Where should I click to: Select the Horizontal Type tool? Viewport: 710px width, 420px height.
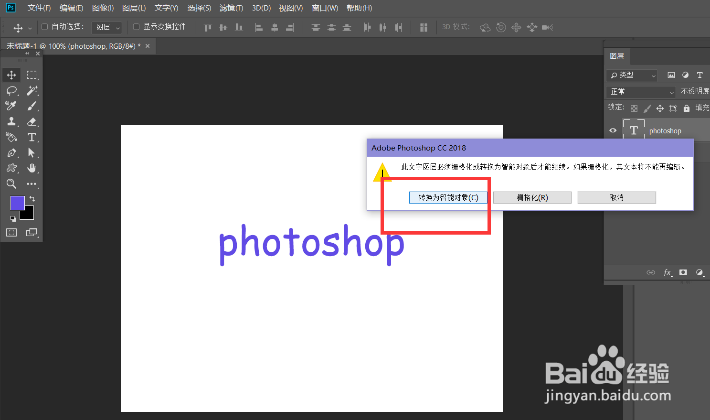pos(32,137)
